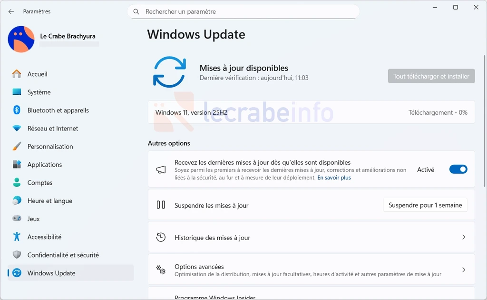
Task: Click the Personnalisation paintbrush icon
Action: pyautogui.click(x=17, y=146)
